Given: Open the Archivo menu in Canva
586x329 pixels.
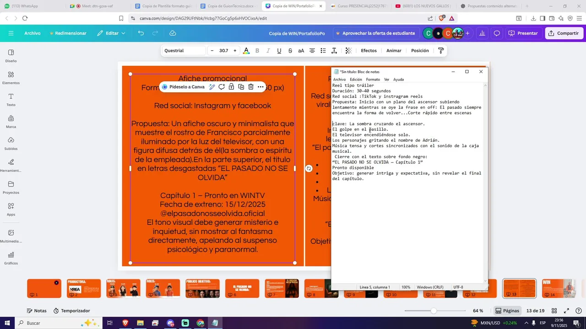Looking at the screenshot, I should coord(33,33).
